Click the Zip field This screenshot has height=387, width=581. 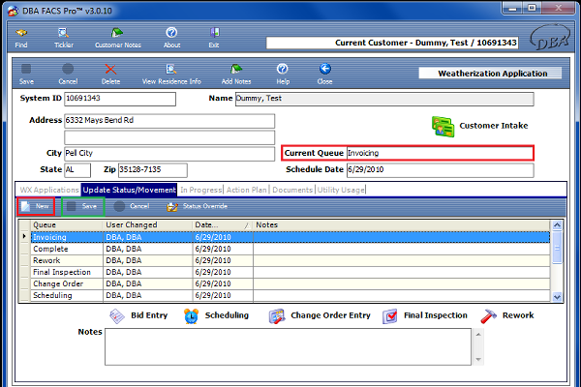pos(153,170)
